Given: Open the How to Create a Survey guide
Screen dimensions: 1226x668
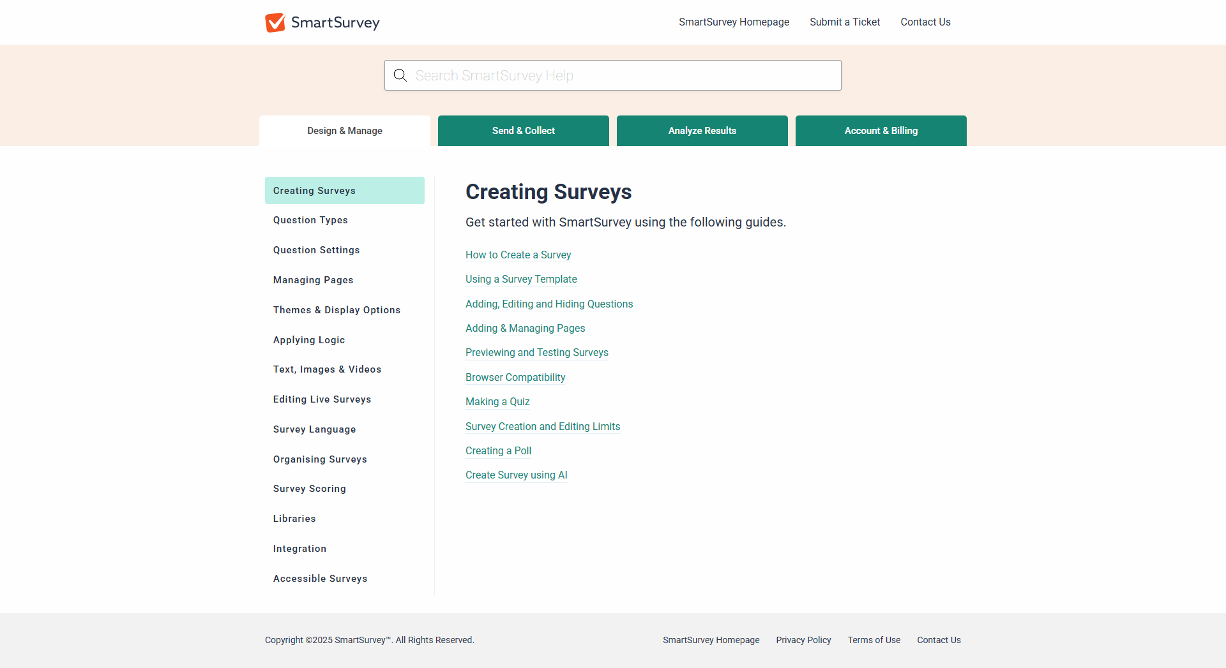Looking at the screenshot, I should 518,255.
